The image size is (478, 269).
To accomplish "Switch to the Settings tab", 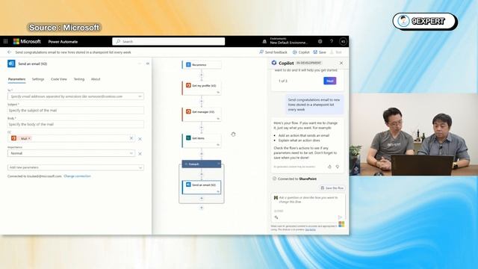I will coord(38,79).
